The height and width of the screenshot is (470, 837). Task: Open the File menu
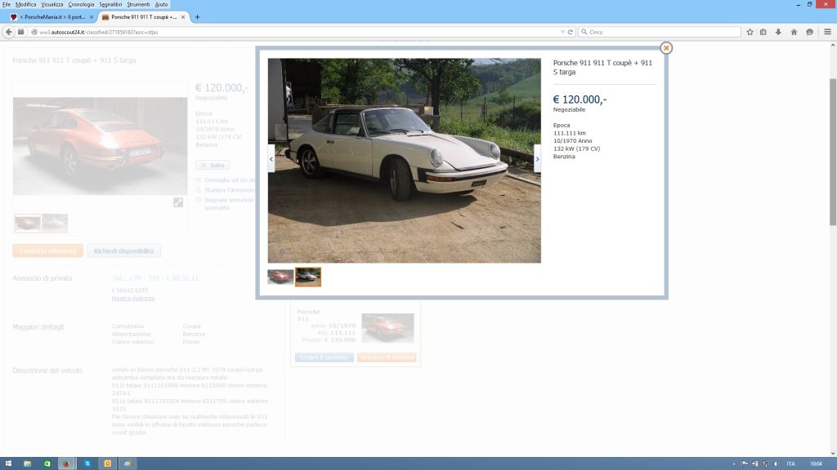[x=6, y=4]
